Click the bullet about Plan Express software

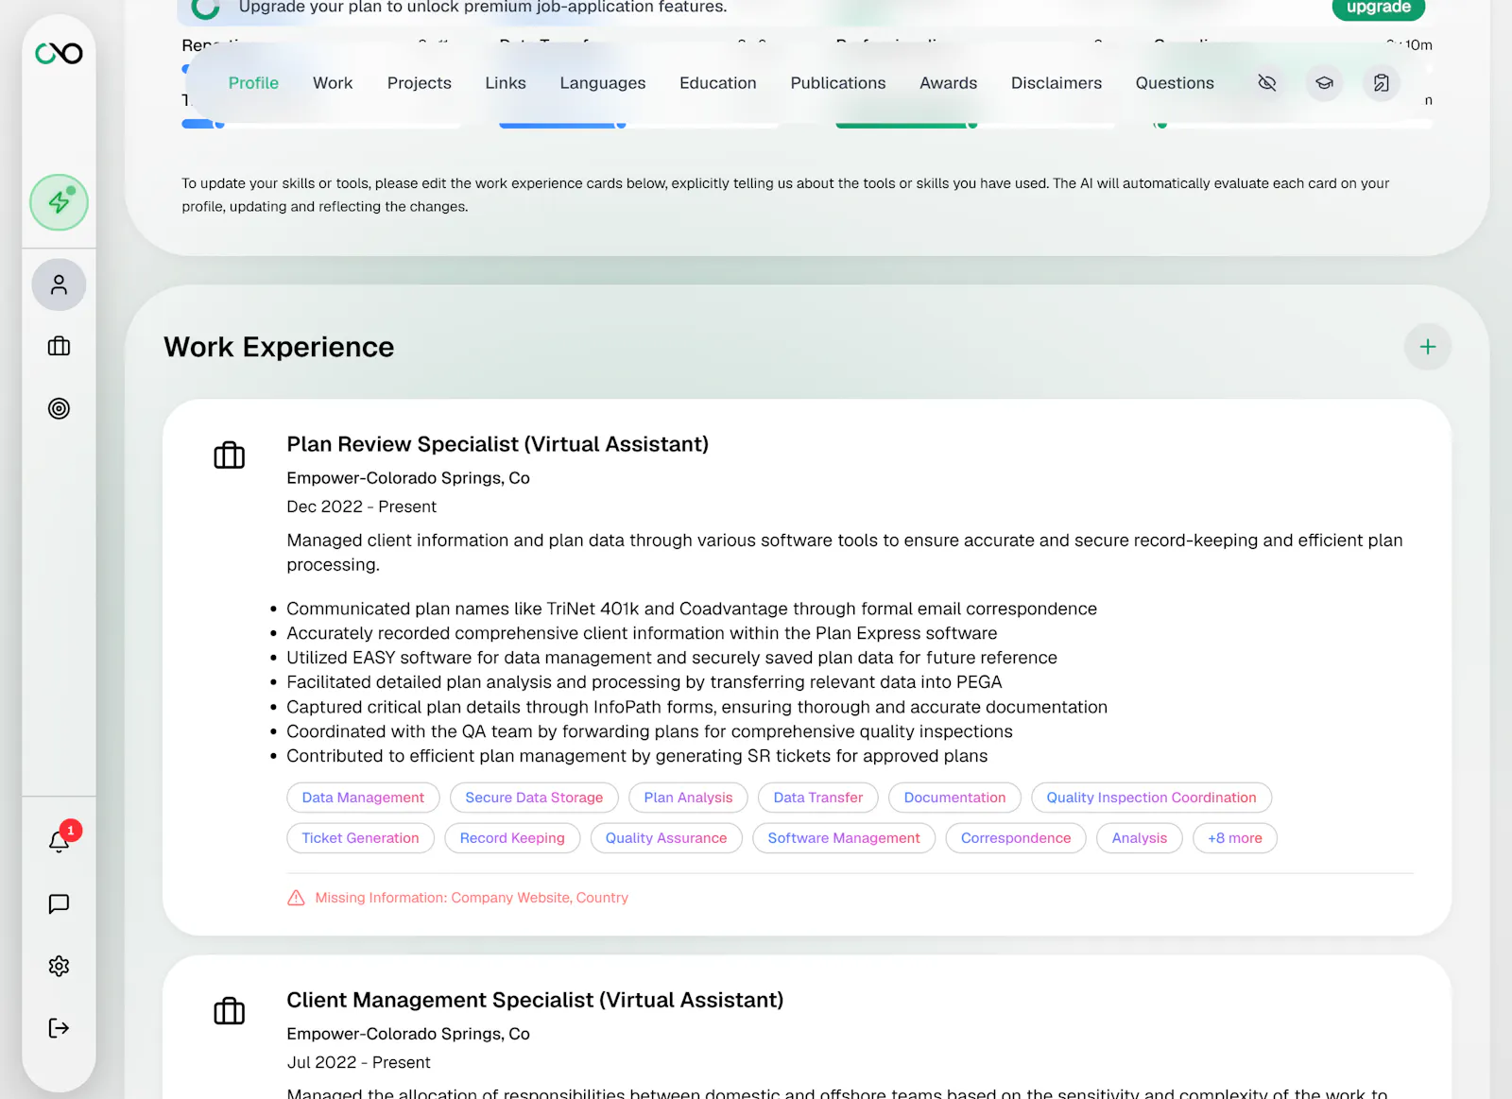[x=642, y=633]
